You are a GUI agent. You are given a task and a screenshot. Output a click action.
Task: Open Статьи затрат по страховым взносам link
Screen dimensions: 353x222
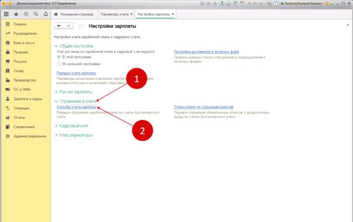[204, 107]
